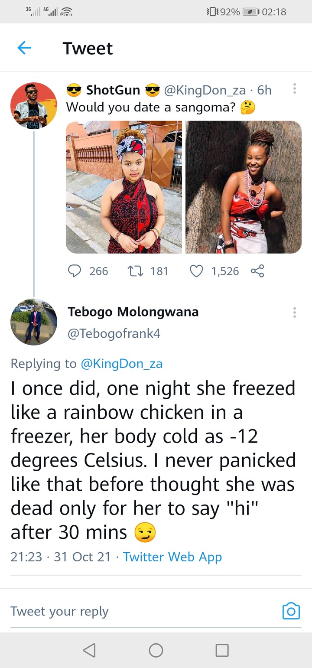Screen dimensions: 312x668
Task: Open reply comments on ShotGun's tweet
Action: pos(75,271)
